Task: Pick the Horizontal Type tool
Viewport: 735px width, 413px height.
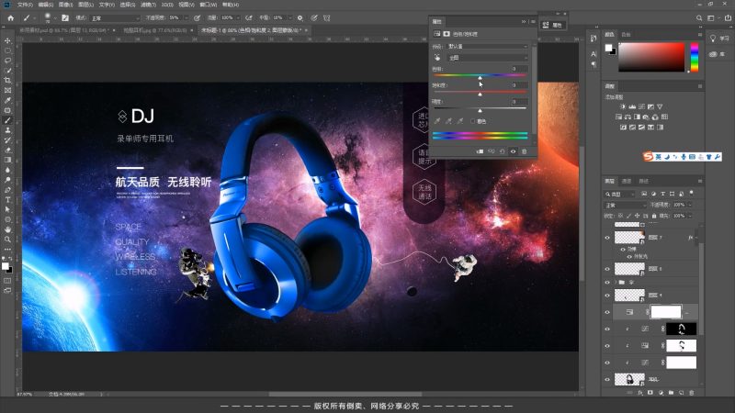Action: tap(7, 199)
